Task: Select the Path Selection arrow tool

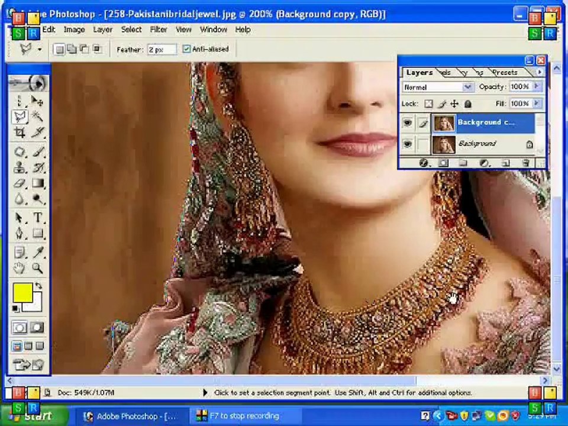Action: point(20,218)
